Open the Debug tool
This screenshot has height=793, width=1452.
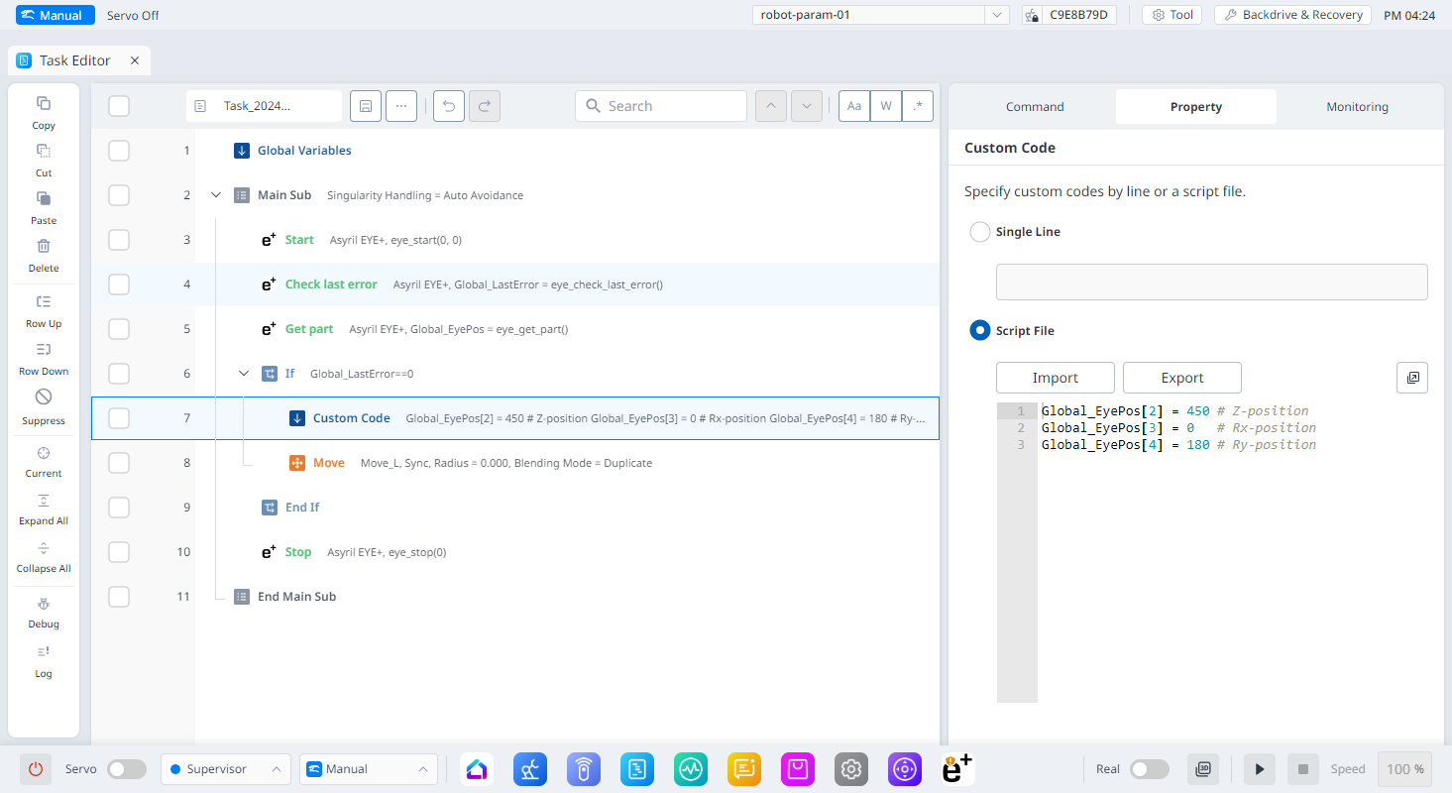pyautogui.click(x=44, y=604)
